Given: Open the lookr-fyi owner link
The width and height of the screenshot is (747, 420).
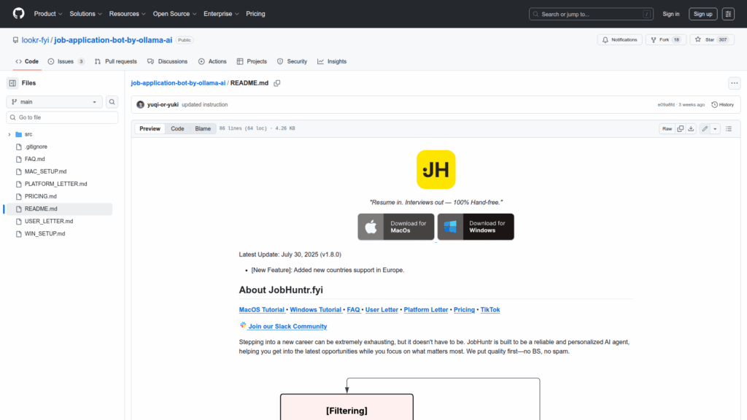Looking at the screenshot, I should click(35, 40).
